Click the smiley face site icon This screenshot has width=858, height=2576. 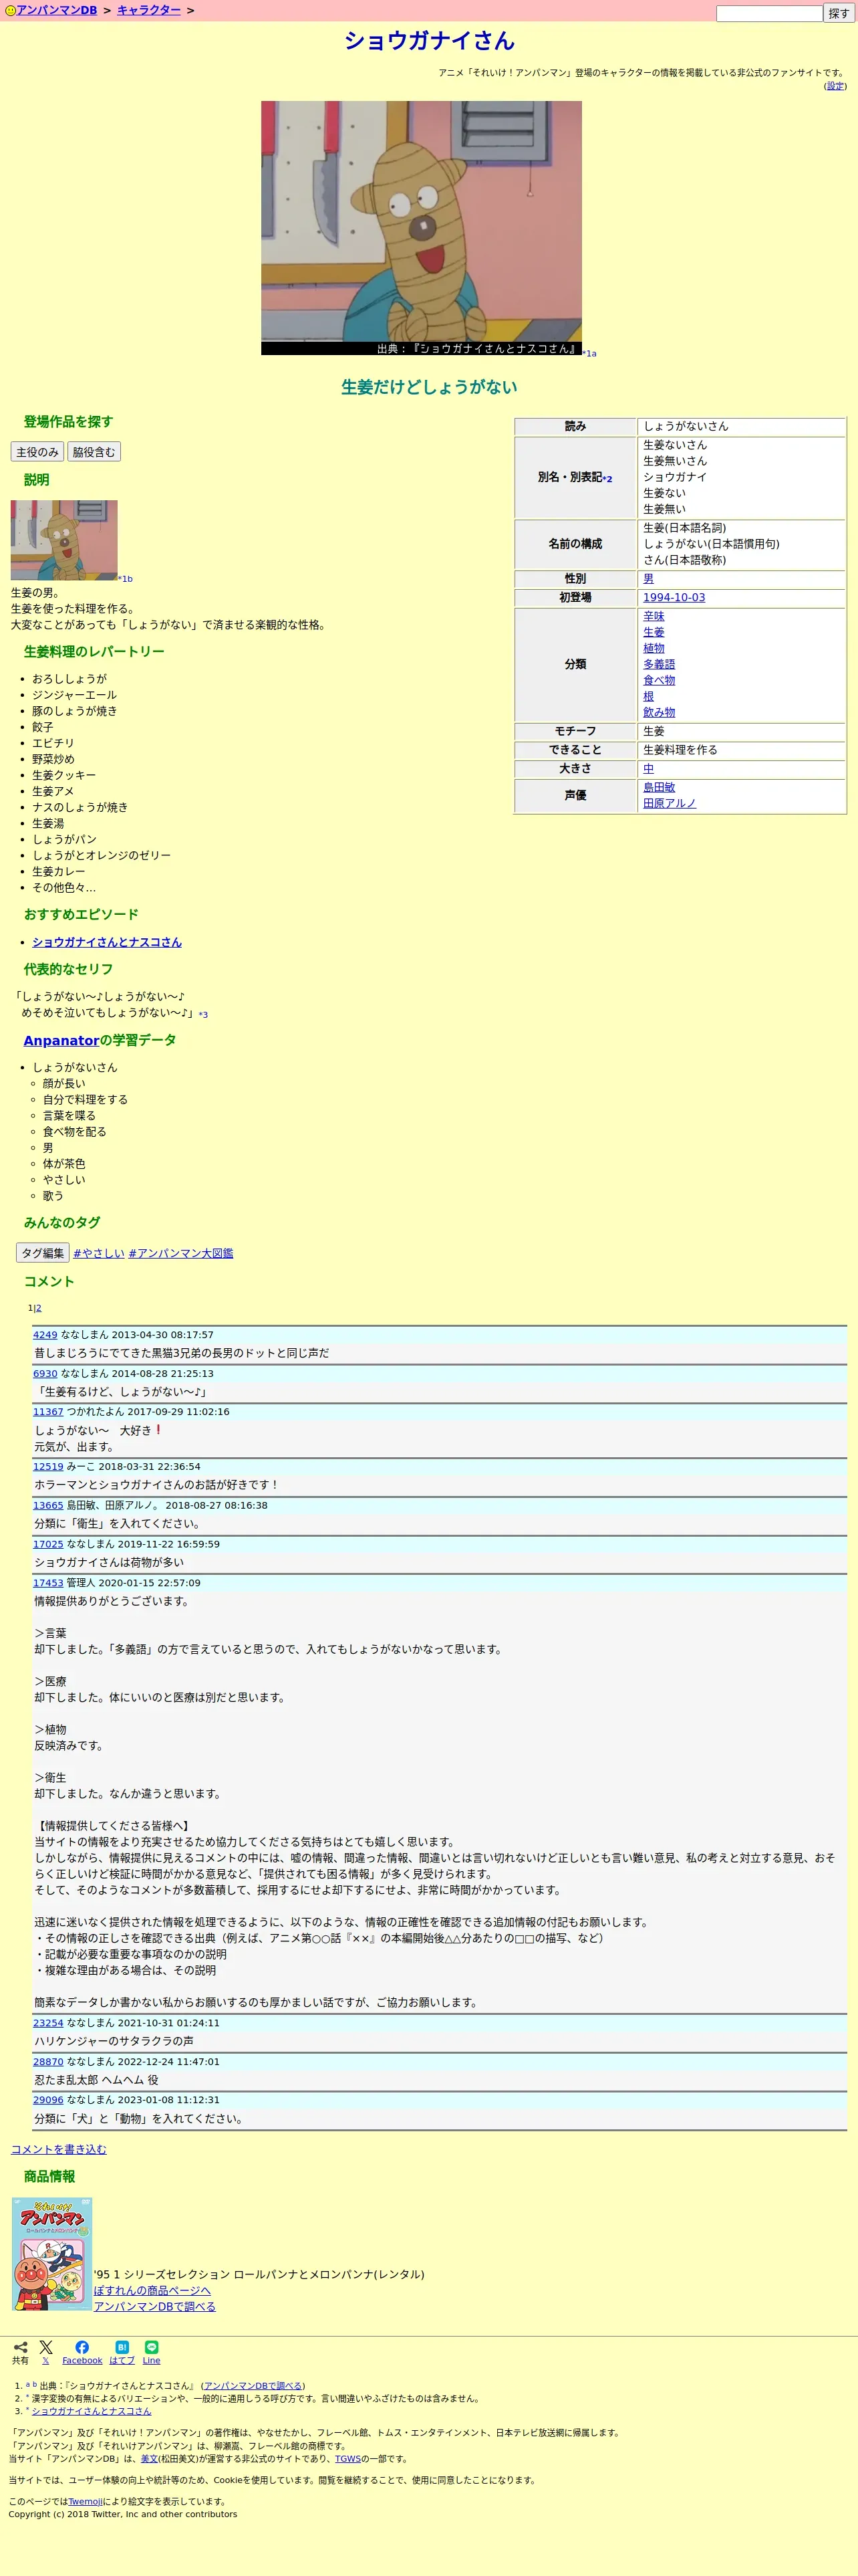(x=10, y=10)
